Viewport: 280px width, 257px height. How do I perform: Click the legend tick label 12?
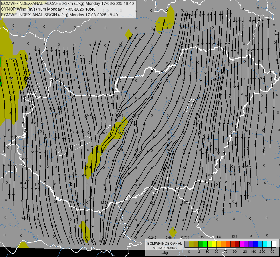198,252
